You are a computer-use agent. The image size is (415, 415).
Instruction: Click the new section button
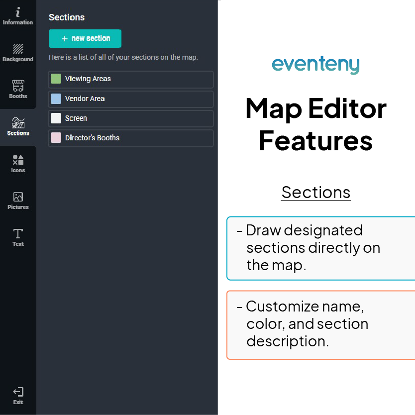85,39
